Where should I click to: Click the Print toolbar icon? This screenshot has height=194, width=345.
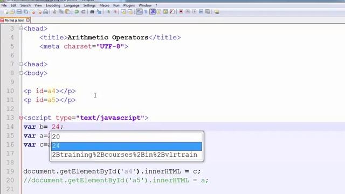[x=45, y=12]
